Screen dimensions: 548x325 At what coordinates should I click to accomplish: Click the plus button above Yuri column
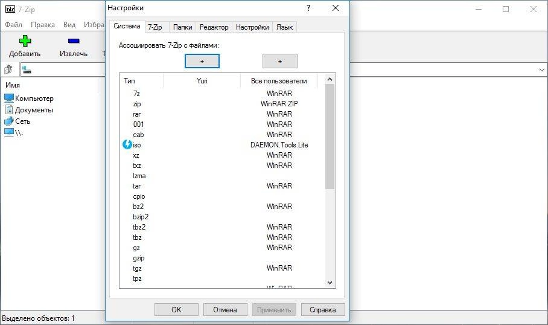202,61
